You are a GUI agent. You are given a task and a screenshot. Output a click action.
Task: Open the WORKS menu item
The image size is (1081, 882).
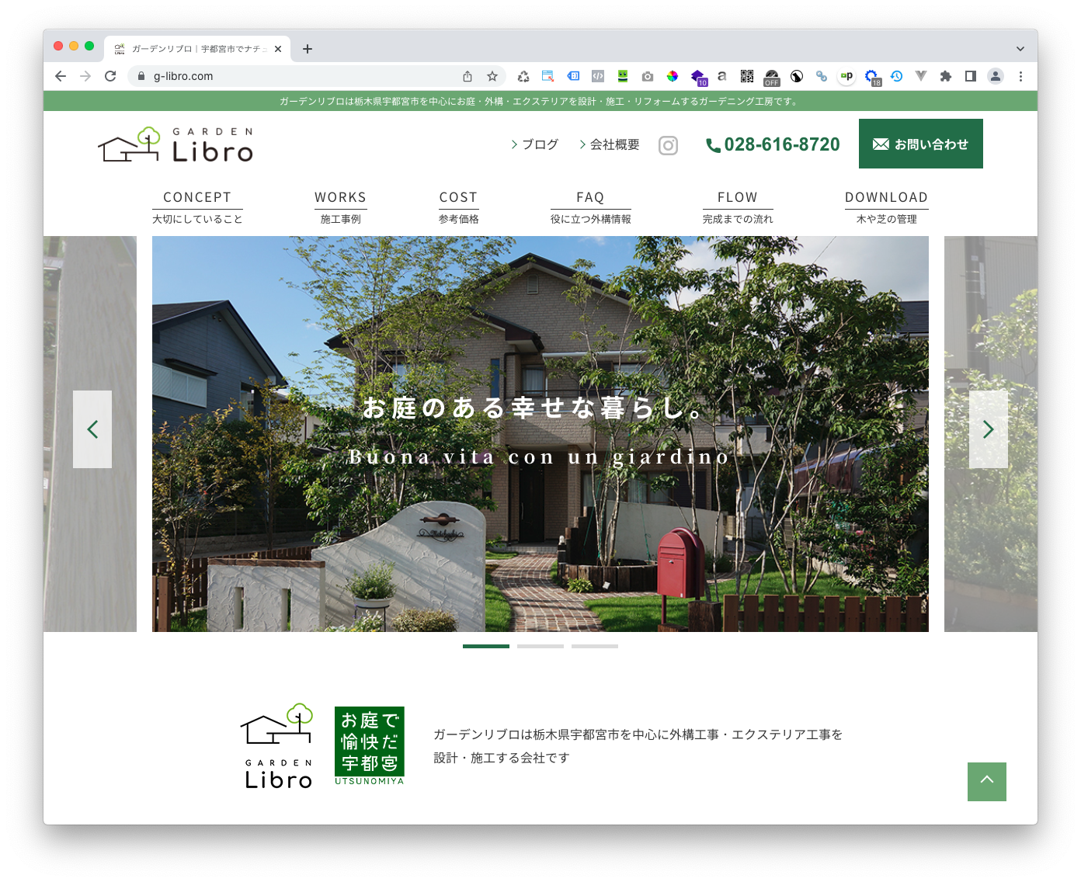pyautogui.click(x=340, y=207)
